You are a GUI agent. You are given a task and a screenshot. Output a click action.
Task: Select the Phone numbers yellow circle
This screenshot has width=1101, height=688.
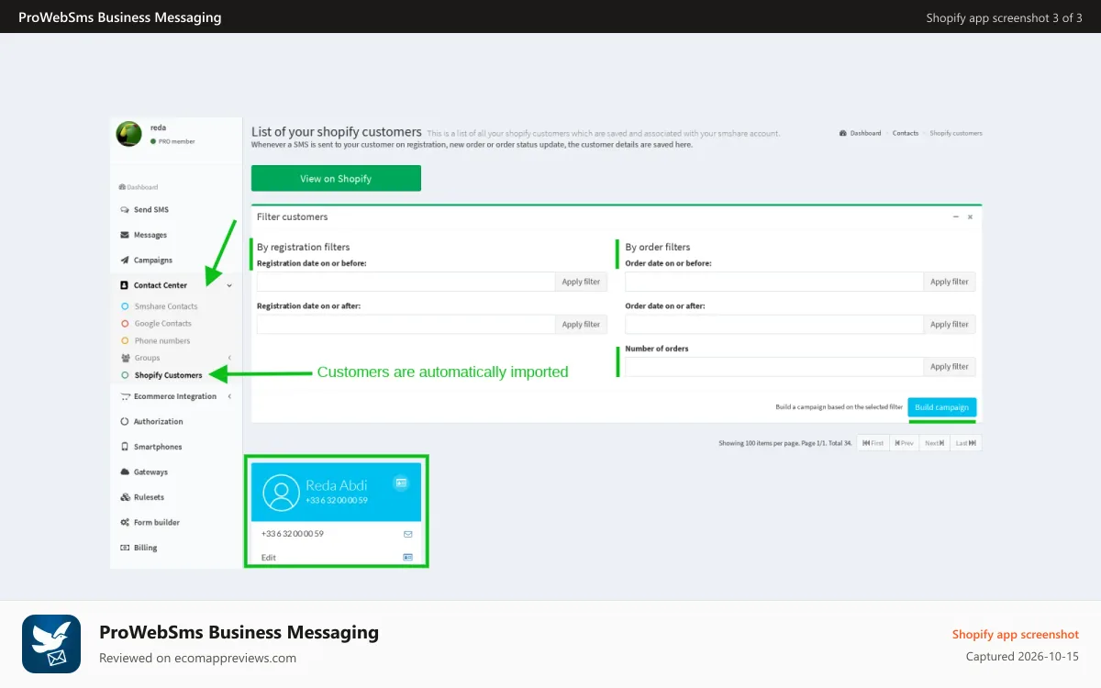pos(125,340)
